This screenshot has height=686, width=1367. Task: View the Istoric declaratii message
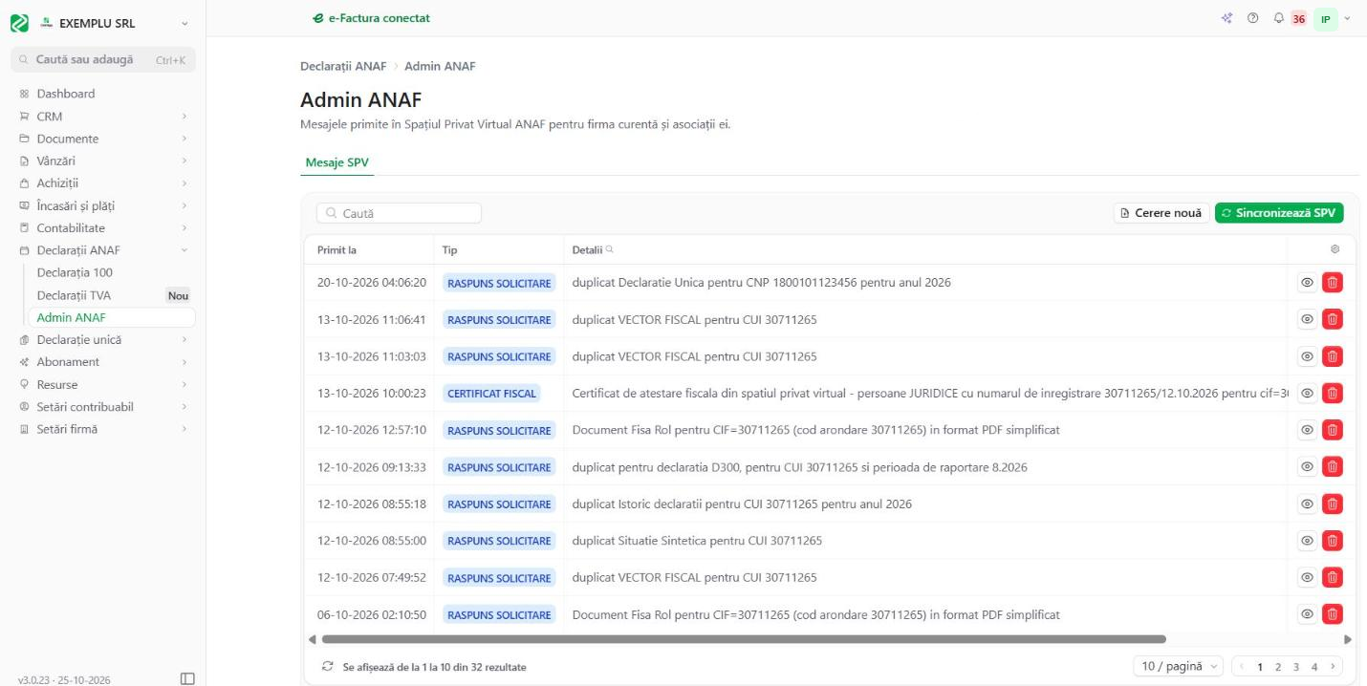click(1307, 504)
